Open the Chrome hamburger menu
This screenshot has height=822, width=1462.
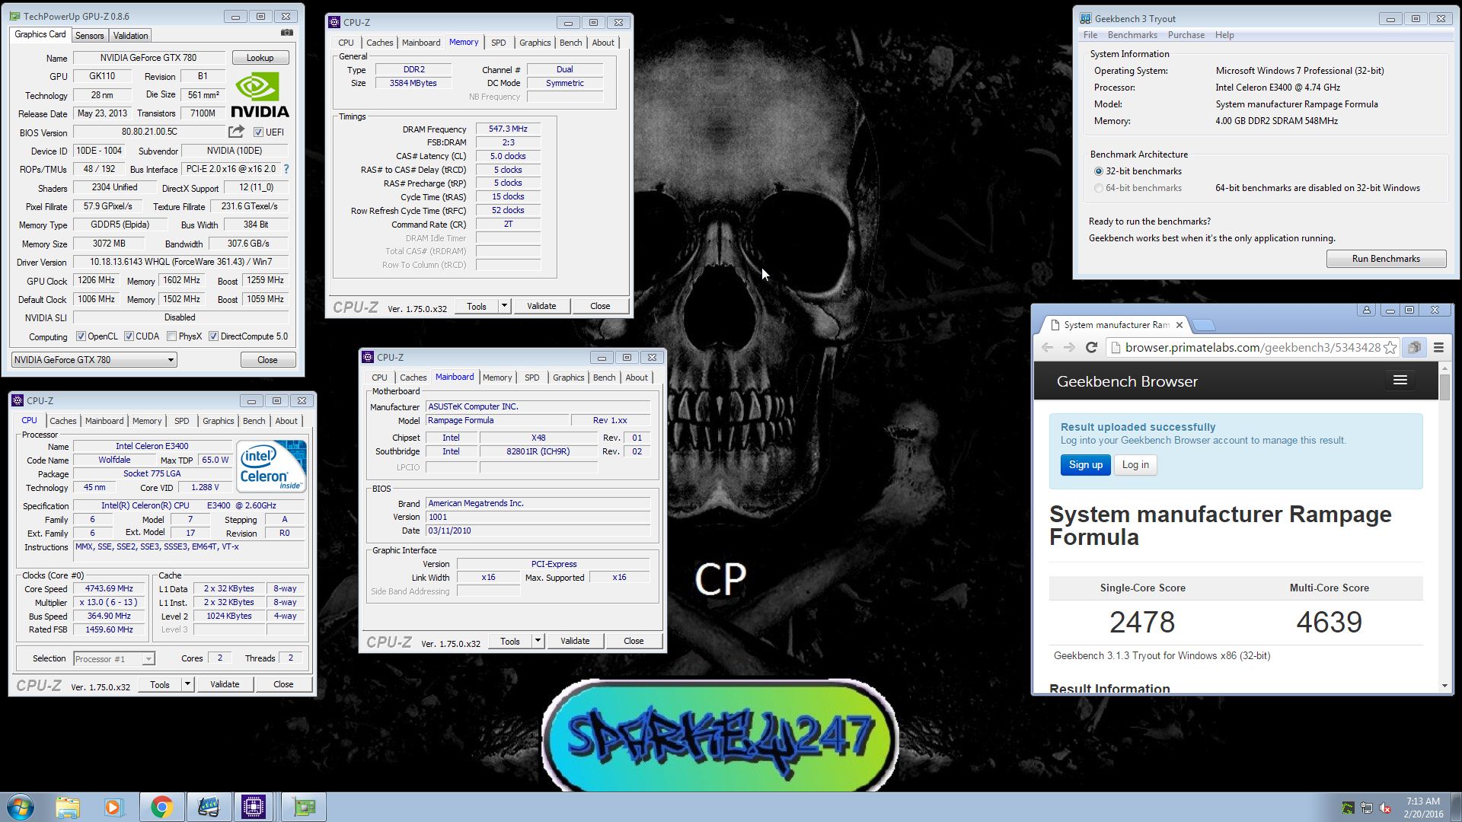[x=1438, y=348]
